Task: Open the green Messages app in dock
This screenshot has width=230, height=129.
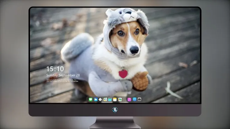Action: pos(90,100)
